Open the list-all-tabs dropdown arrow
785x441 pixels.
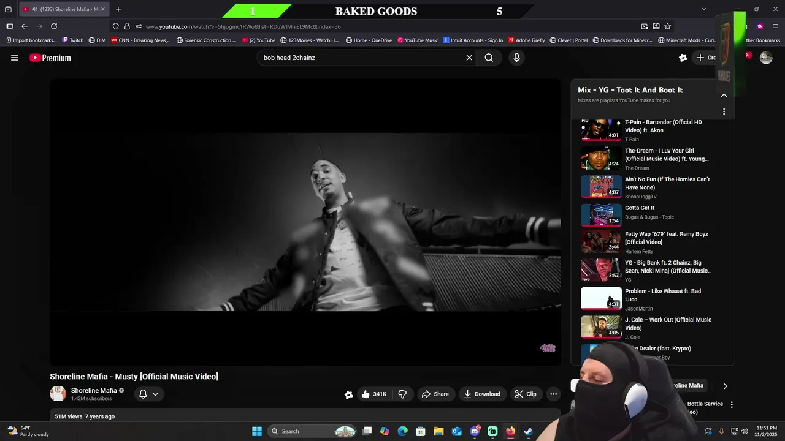[703, 9]
